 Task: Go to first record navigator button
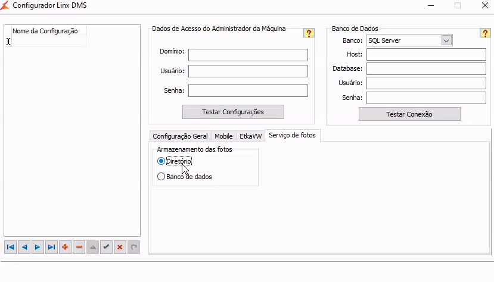click(x=10, y=247)
